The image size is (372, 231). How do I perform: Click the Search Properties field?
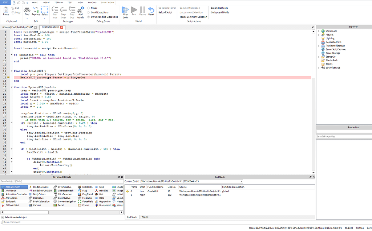(x=344, y=136)
